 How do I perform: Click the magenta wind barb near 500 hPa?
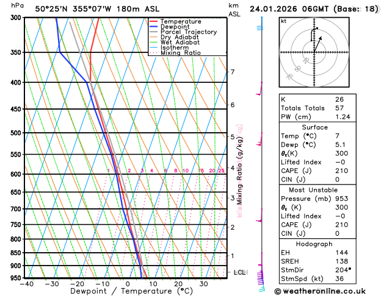tap(259, 139)
